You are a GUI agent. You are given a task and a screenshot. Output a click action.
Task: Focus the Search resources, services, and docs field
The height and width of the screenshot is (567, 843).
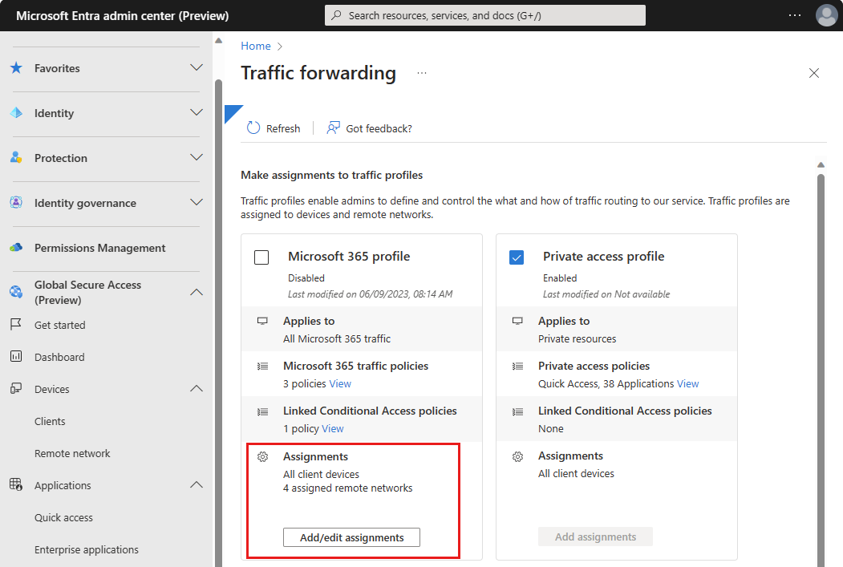(485, 15)
